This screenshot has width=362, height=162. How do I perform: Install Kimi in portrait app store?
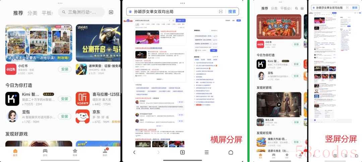[296, 64]
